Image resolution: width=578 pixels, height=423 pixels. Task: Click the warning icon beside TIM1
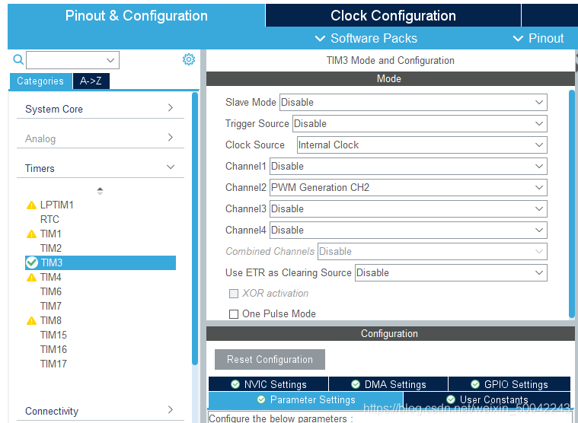(32, 234)
